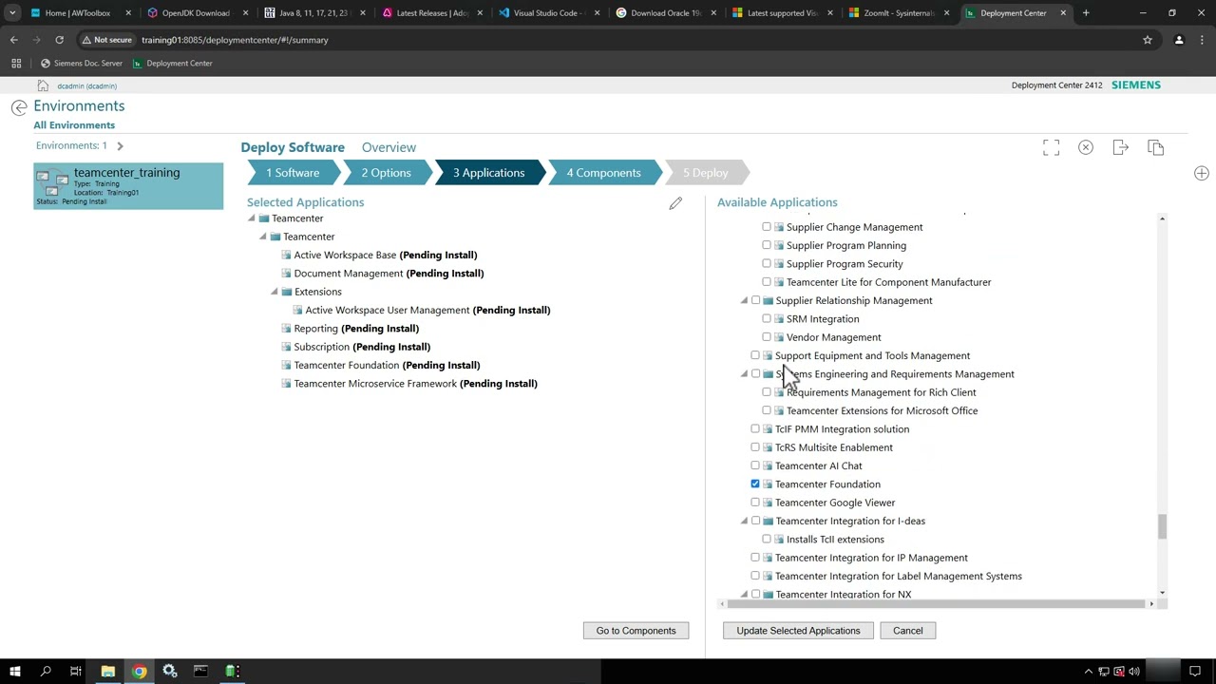
Task: Edit selected applications with the pencil icon
Action: click(x=675, y=203)
